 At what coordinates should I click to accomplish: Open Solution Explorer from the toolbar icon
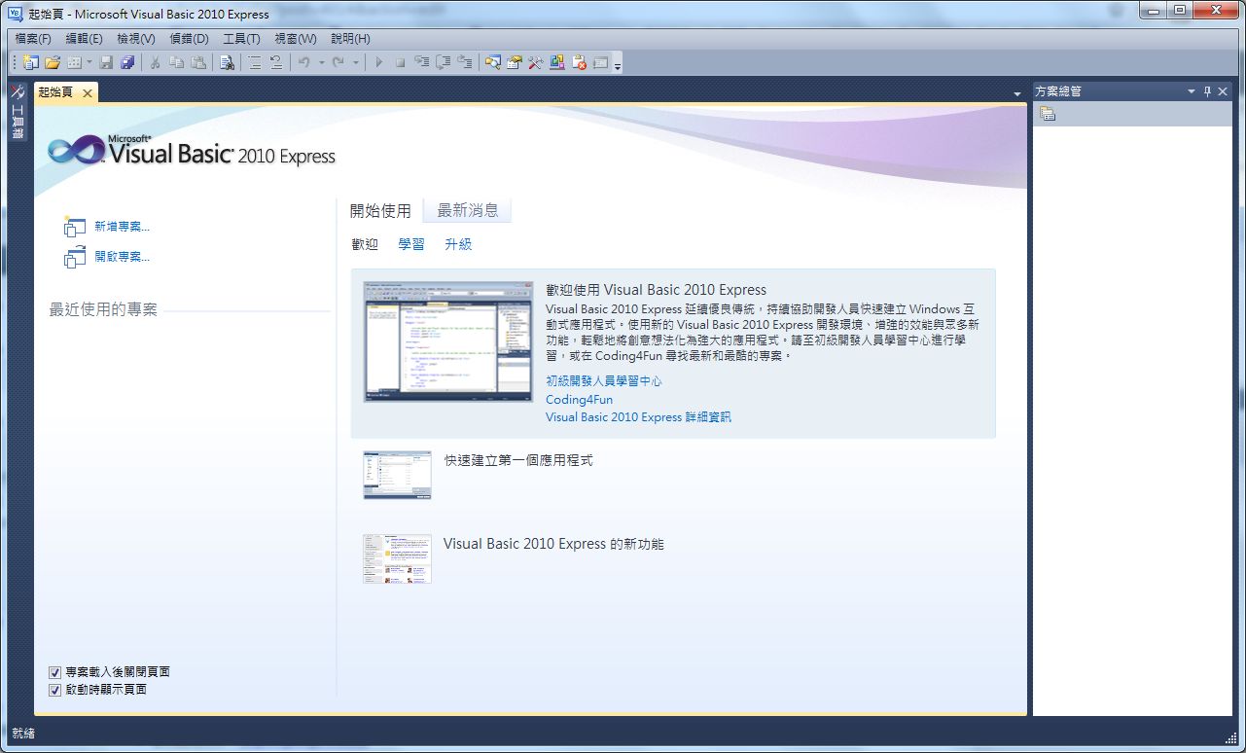click(493, 63)
